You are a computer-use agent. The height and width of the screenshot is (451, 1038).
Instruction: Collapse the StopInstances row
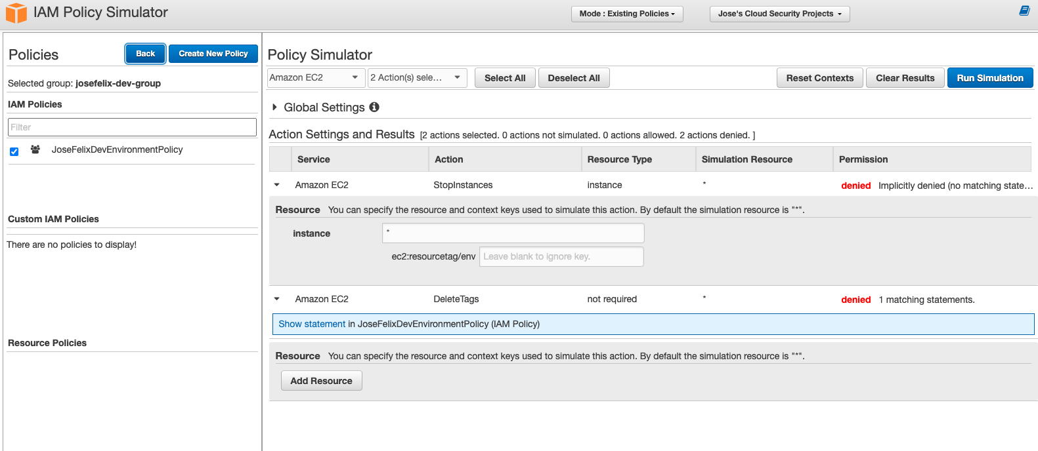277,185
